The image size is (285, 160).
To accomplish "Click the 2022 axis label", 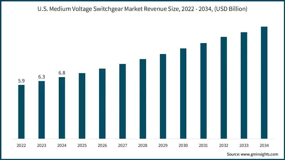I will 21,145.
